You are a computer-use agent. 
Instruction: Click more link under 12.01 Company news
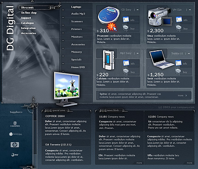(x=189, y=163)
